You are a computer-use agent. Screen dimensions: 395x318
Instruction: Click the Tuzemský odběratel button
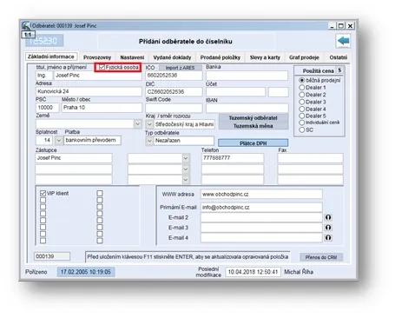pos(253,118)
